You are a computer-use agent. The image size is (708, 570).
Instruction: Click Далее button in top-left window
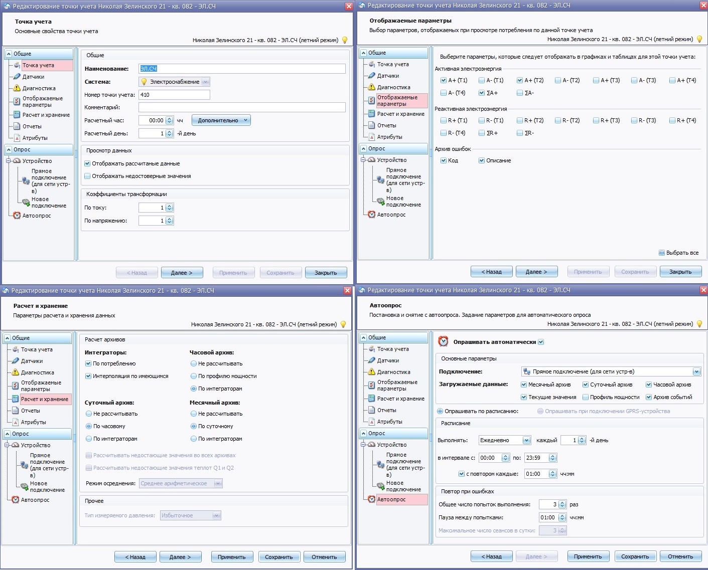click(182, 273)
